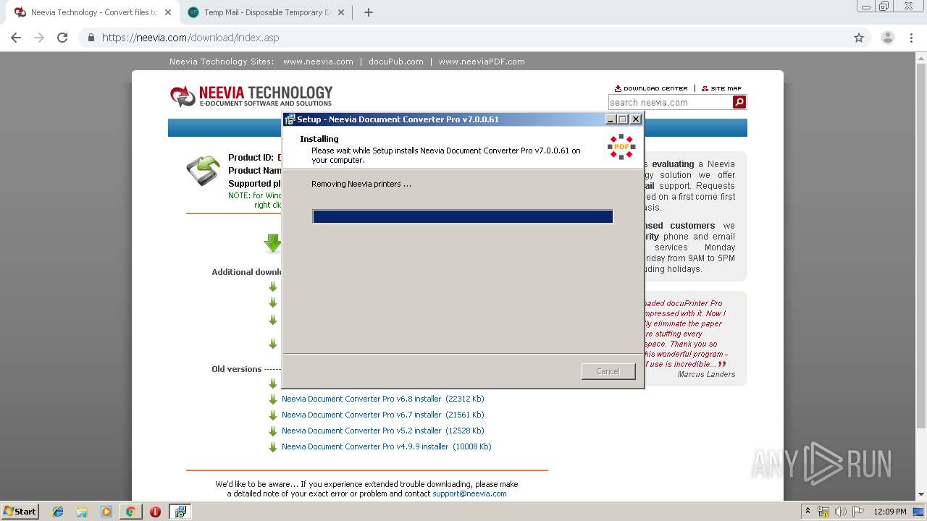The width and height of the screenshot is (927, 521).
Task: Click the Neevia Technology logo
Action: point(251,96)
